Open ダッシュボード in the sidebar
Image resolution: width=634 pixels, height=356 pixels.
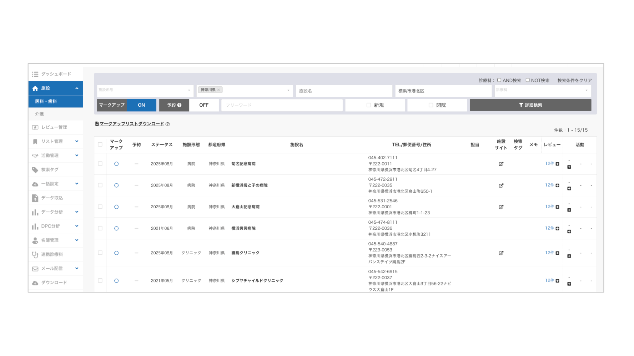coord(56,74)
